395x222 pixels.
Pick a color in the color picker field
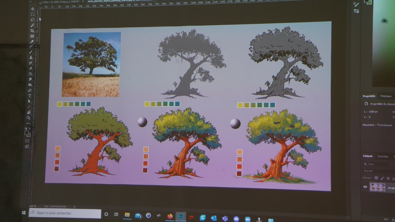pyautogui.click(x=383, y=43)
